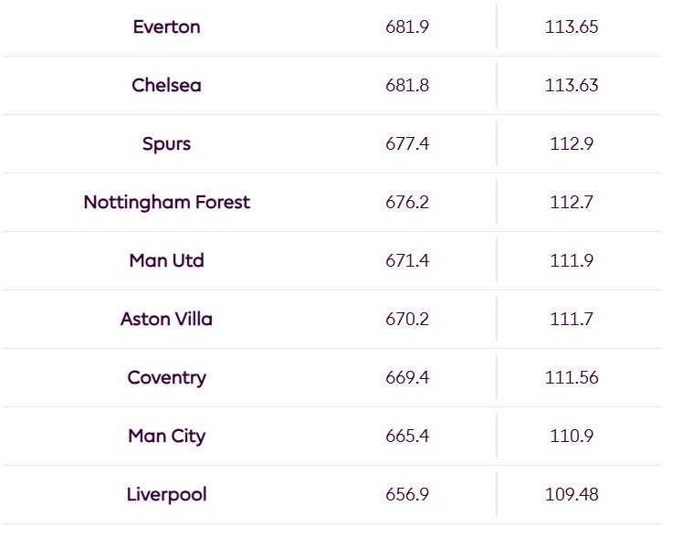Open the Aston Villa team entry

(x=166, y=319)
